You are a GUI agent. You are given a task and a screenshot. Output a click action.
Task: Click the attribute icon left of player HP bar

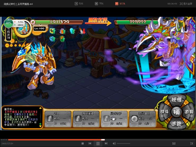(33, 22)
